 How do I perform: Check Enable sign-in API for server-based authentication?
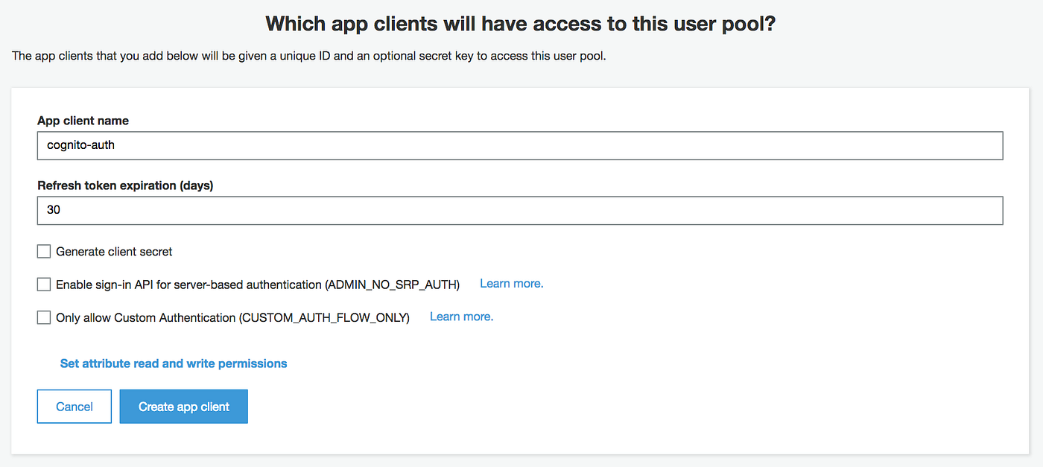[43, 284]
